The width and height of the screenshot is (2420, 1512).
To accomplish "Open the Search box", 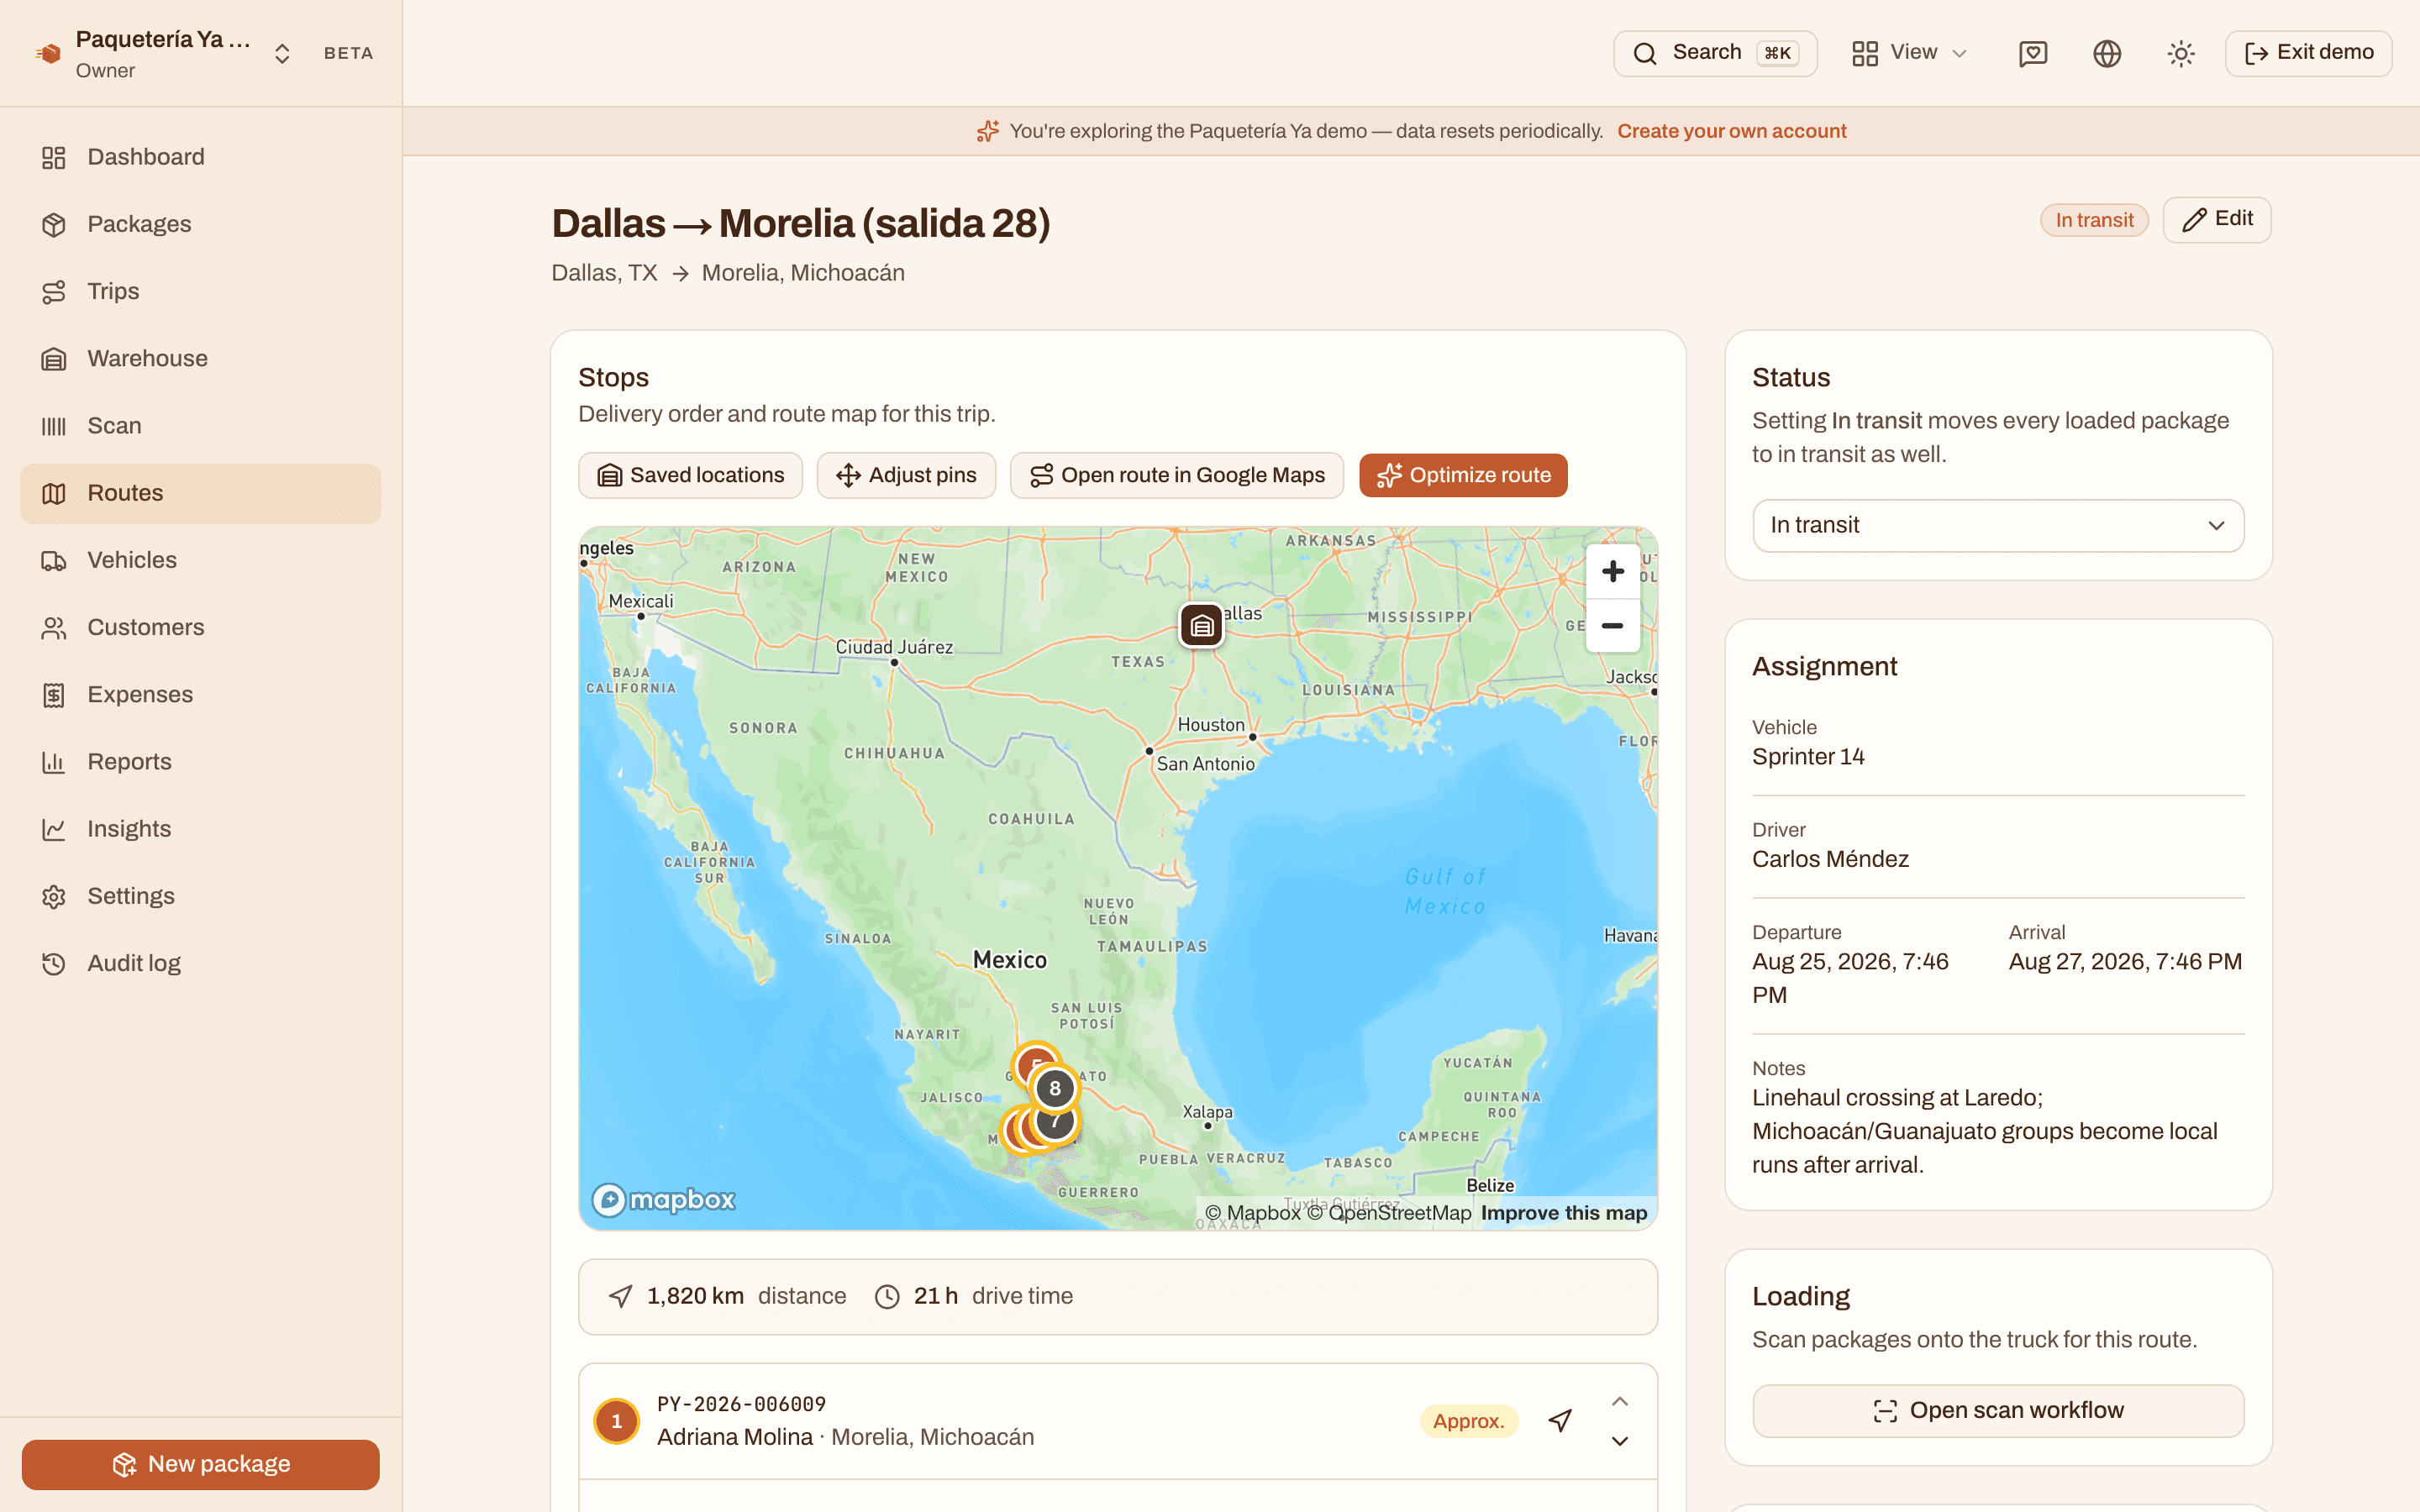I will tap(1715, 53).
